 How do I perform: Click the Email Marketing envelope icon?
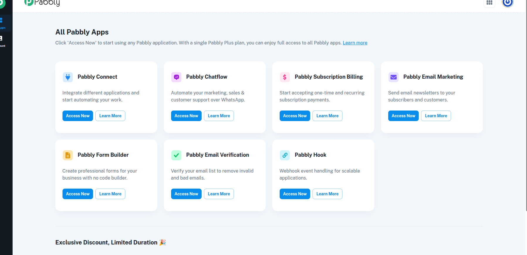[393, 77]
